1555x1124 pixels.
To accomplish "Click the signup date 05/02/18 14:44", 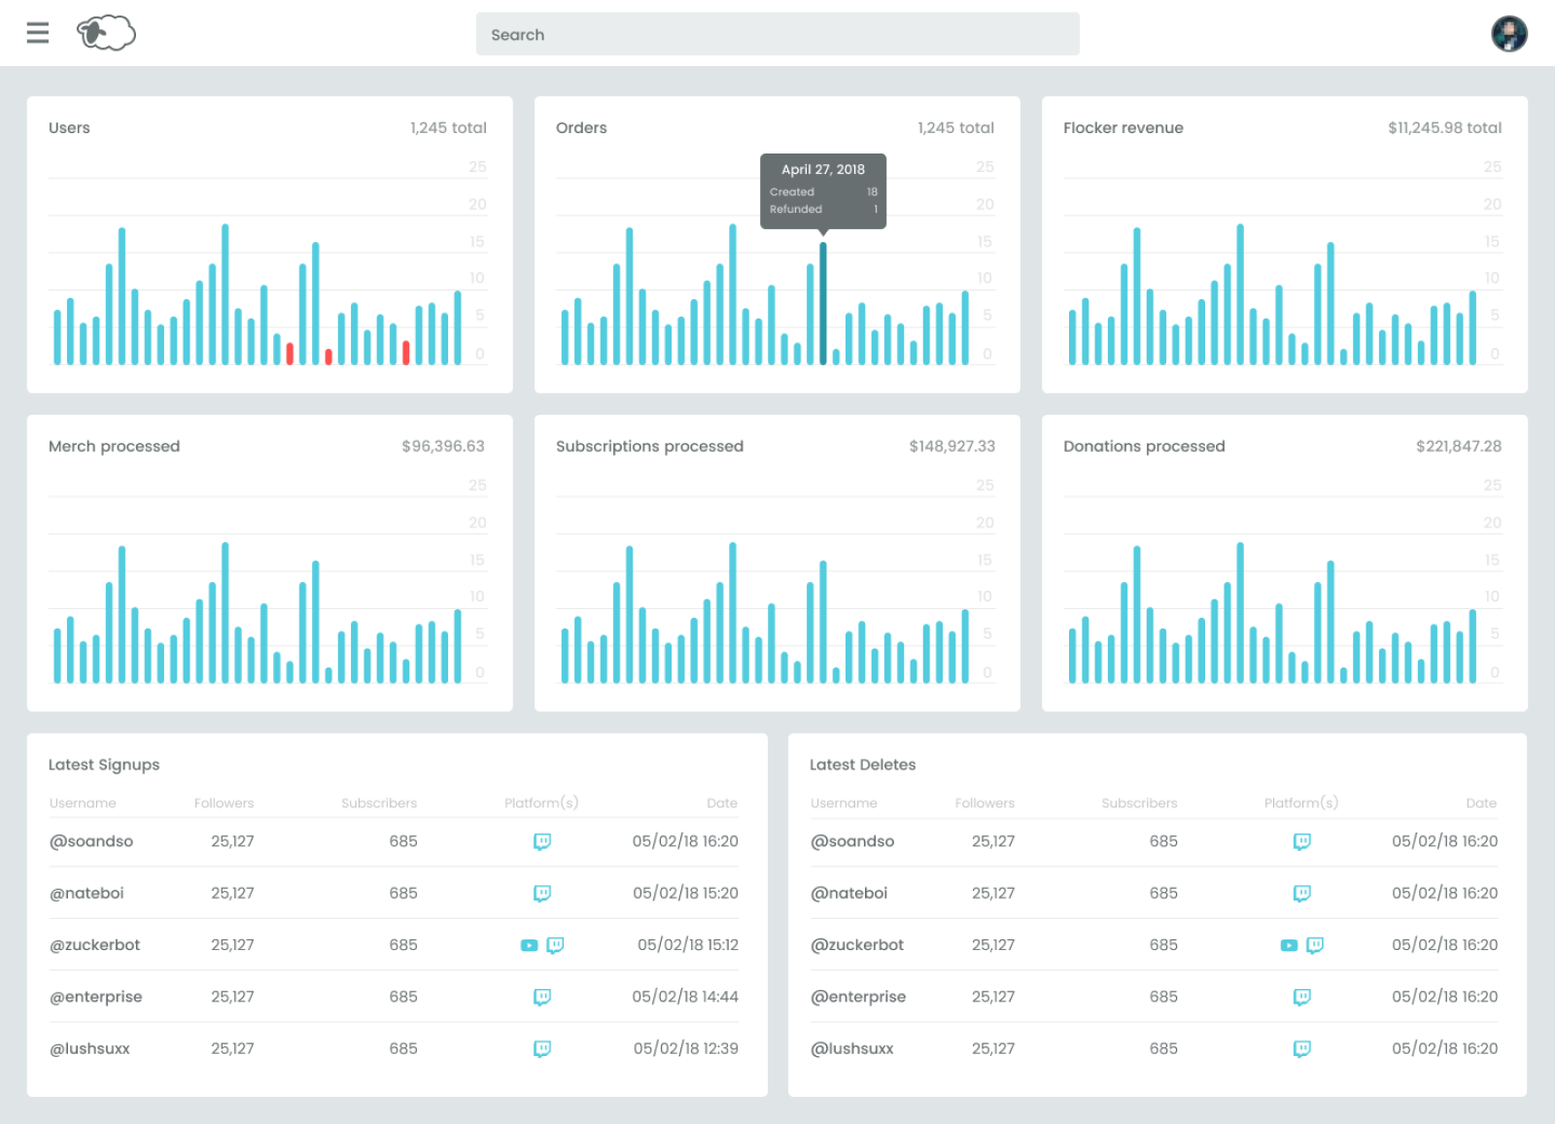I will point(685,997).
